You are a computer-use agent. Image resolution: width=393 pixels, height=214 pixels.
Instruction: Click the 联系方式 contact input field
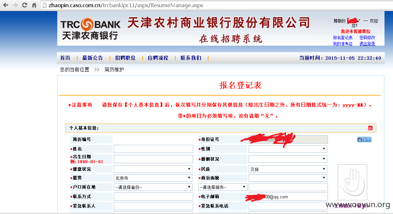[153, 197]
